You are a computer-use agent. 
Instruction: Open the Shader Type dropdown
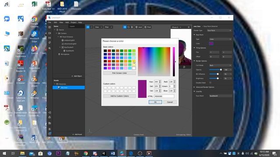pyautogui.click(x=219, y=31)
